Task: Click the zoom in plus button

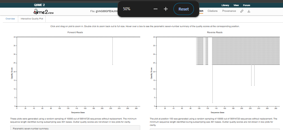Action: tap(166, 9)
